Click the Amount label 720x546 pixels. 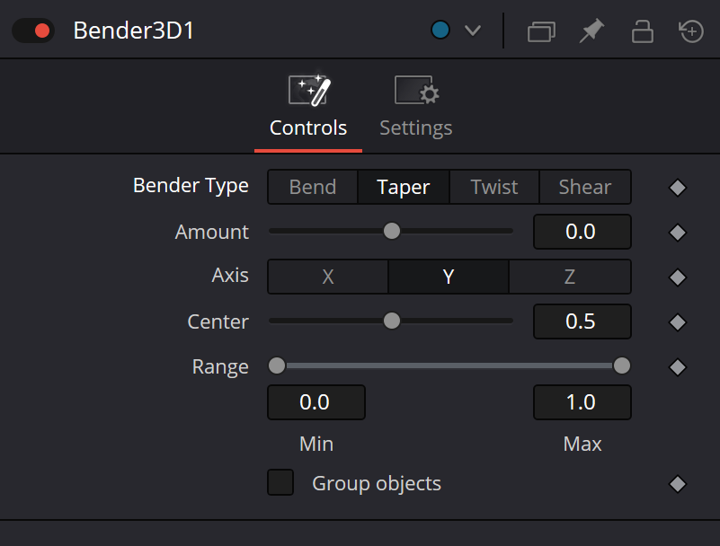pos(212,232)
